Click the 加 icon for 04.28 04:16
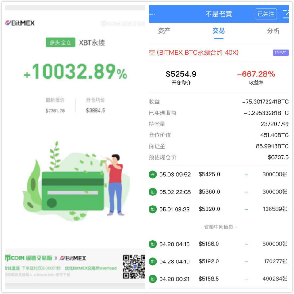 click(x=153, y=244)
